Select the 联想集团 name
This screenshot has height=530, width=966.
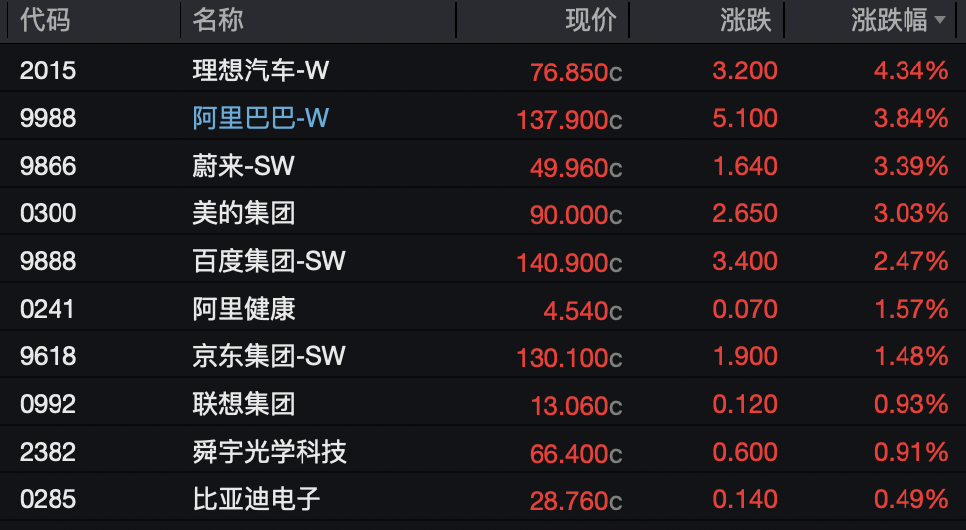click(x=244, y=404)
